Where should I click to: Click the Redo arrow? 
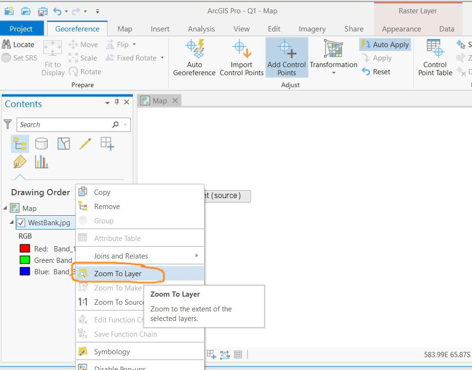click(x=76, y=11)
